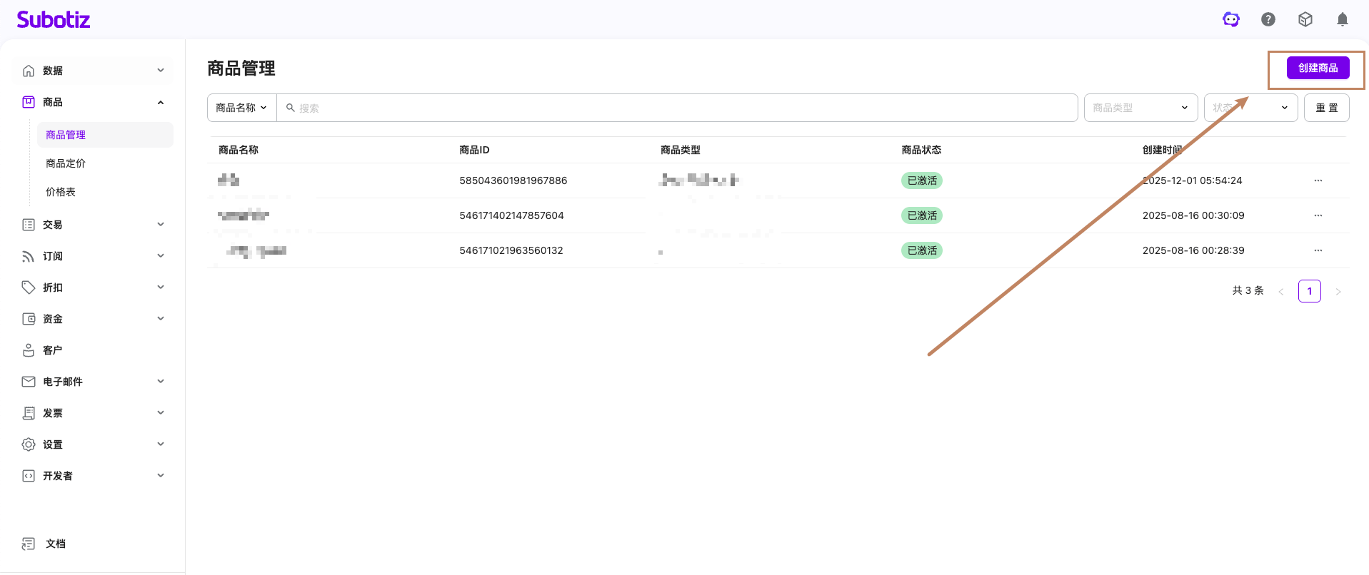
Task: Click the cube package icon in header
Action: coord(1305,19)
